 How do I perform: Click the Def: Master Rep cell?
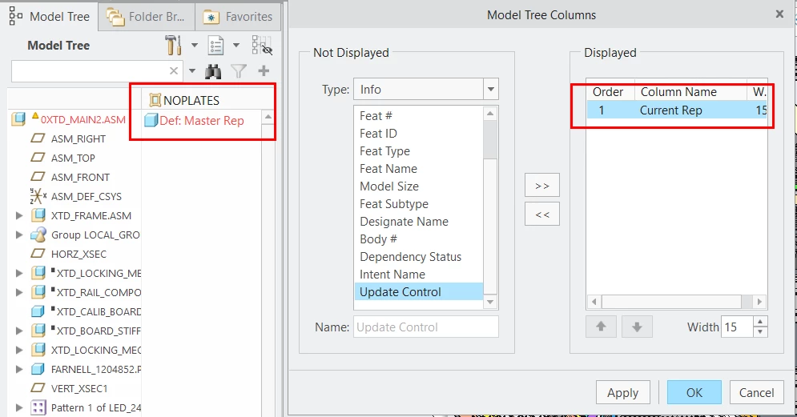pyautogui.click(x=202, y=120)
